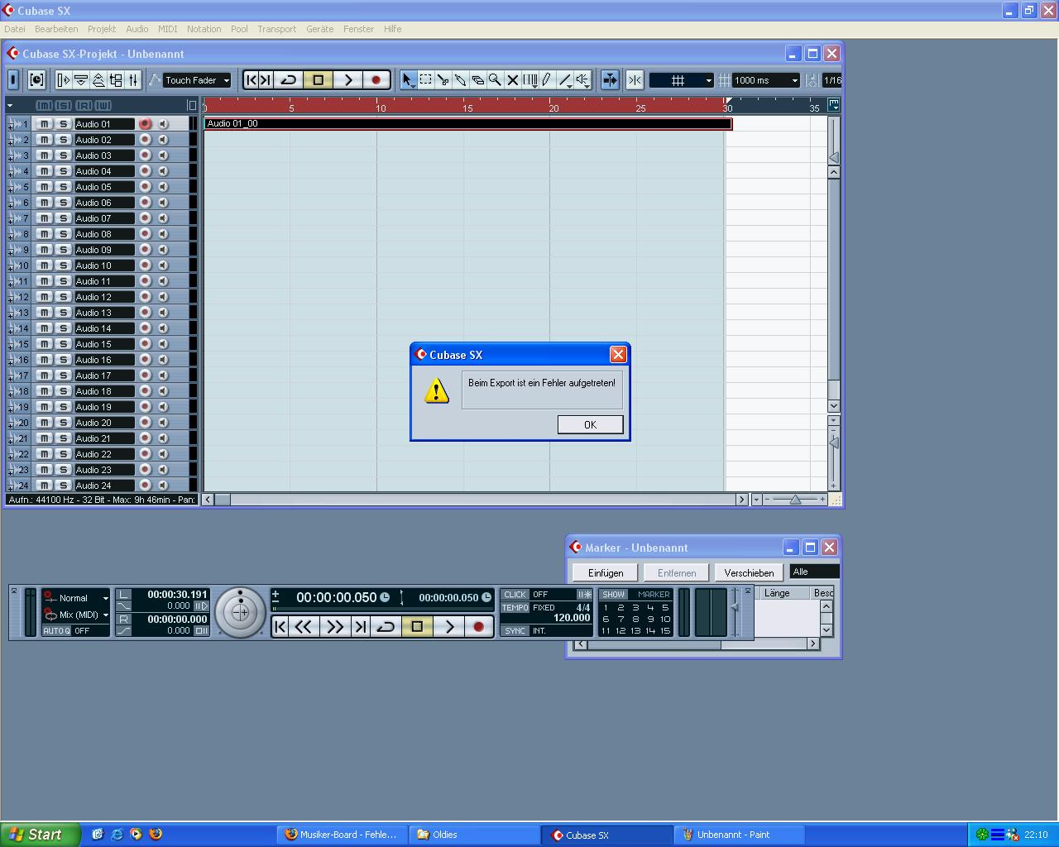Viewport: 1059px width, 847px height.
Task: Click Verschieben in the Marker window
Action: [749, 572]
